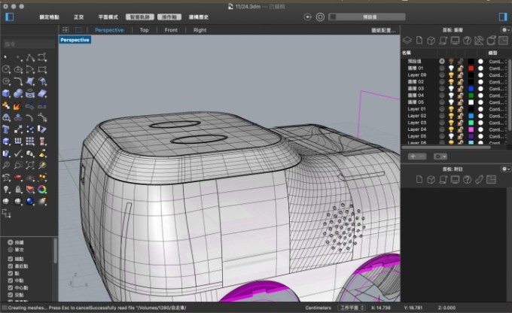The height and width of the screenshot is (313, 512).
Task: Remove layer with the minus button
Action: click(x=422, y=156)
